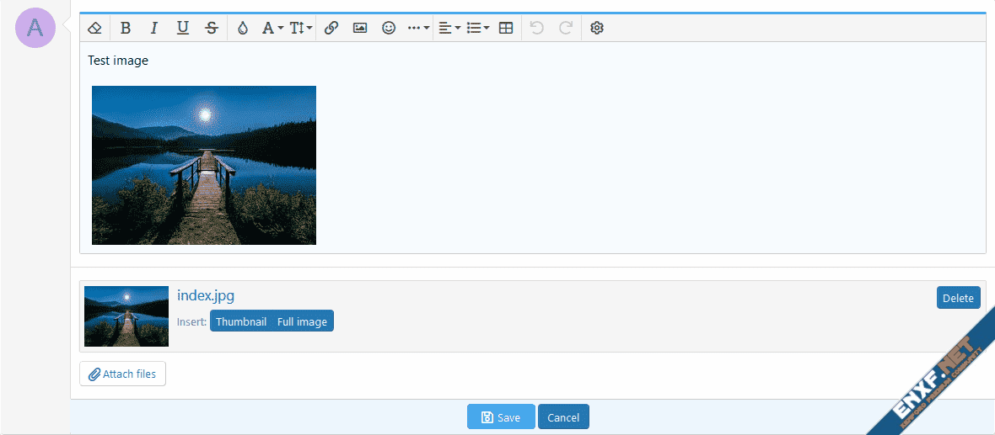
Task: Apply strikethrough to text
Action: coord(212,28)
